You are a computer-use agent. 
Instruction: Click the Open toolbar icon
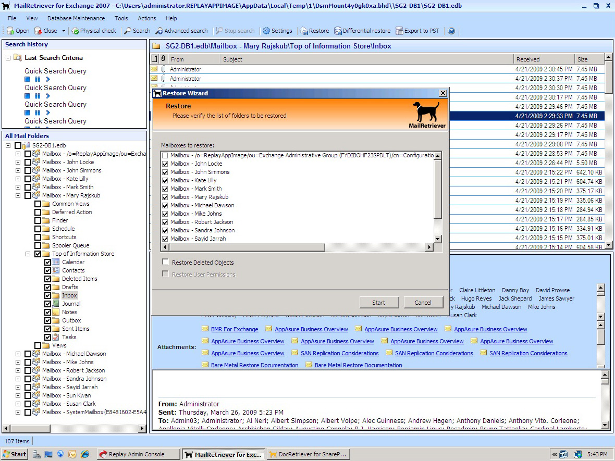(x=10, y=31)
